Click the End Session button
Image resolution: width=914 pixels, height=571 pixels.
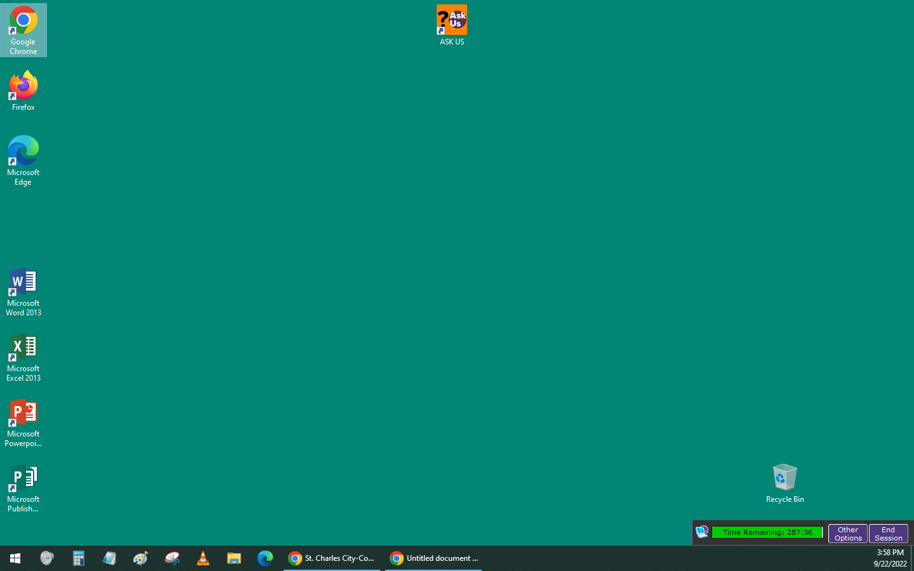pos(889,534)
